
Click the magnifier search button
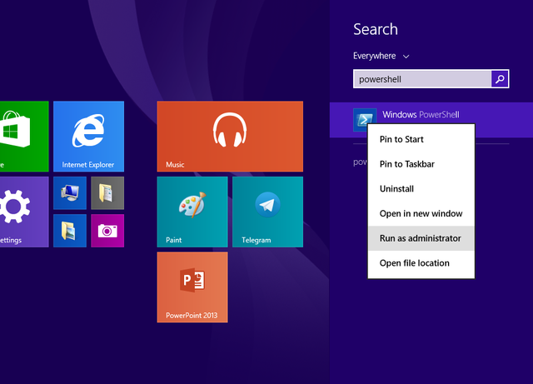click(x=500, y=79)
